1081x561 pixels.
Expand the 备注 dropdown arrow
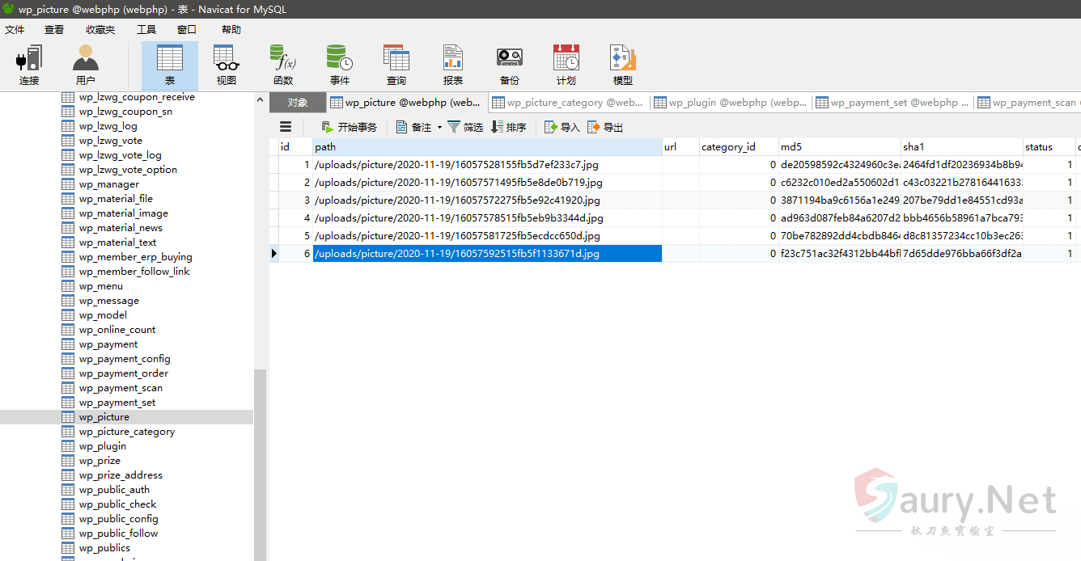439,128
